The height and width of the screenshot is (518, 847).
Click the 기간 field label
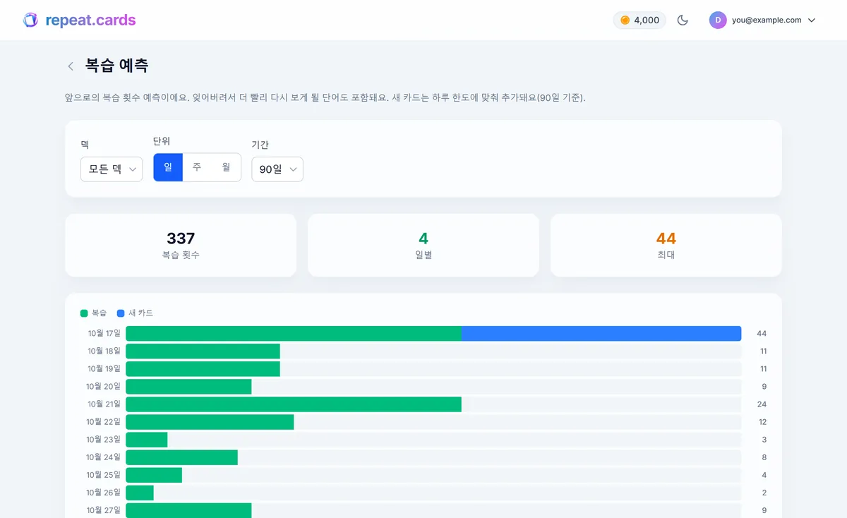[260, 145]
